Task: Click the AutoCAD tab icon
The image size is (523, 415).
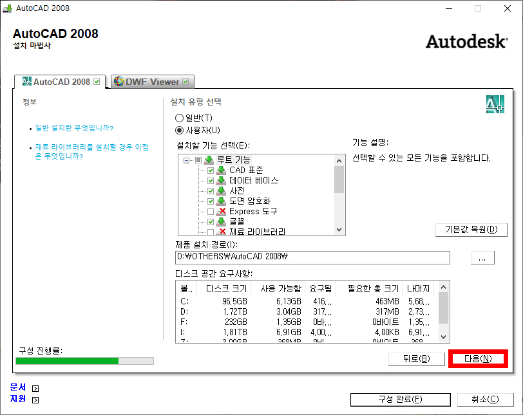Action: click(26, 81)
